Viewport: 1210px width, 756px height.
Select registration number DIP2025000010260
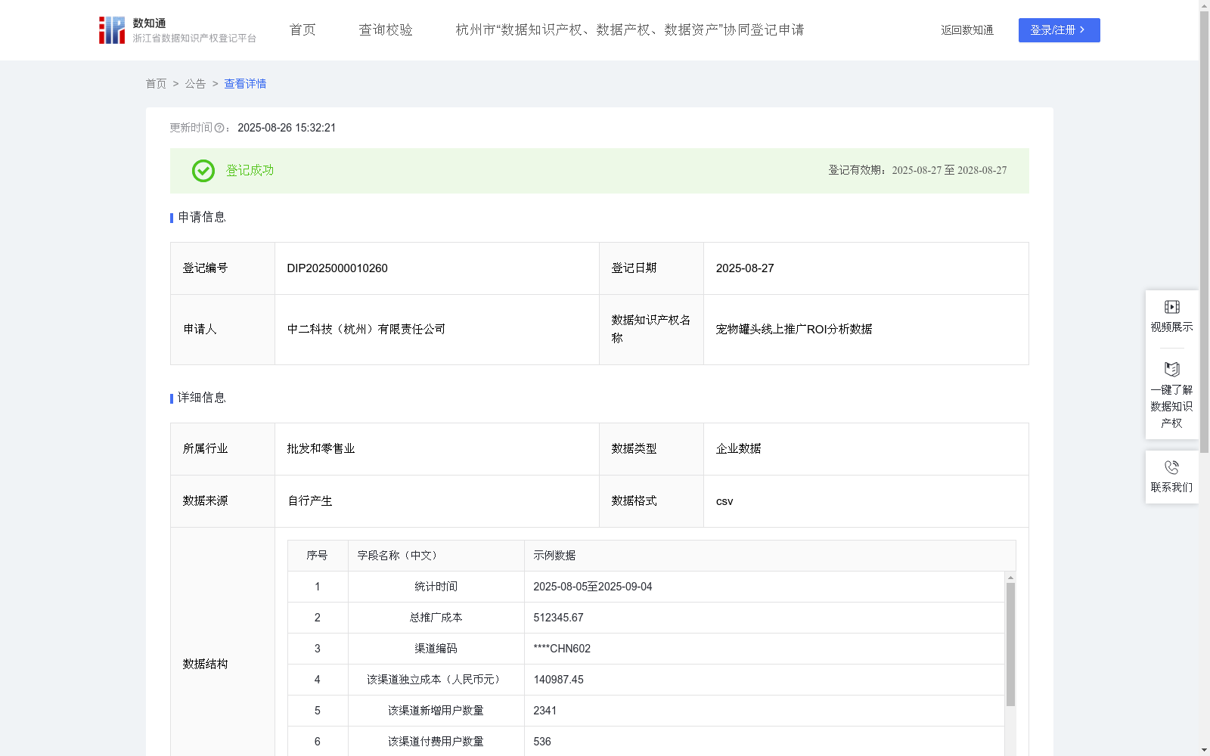[337, 268]
